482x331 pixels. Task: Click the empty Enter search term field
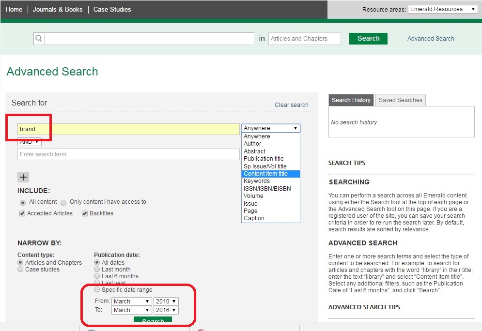point(128,154)
